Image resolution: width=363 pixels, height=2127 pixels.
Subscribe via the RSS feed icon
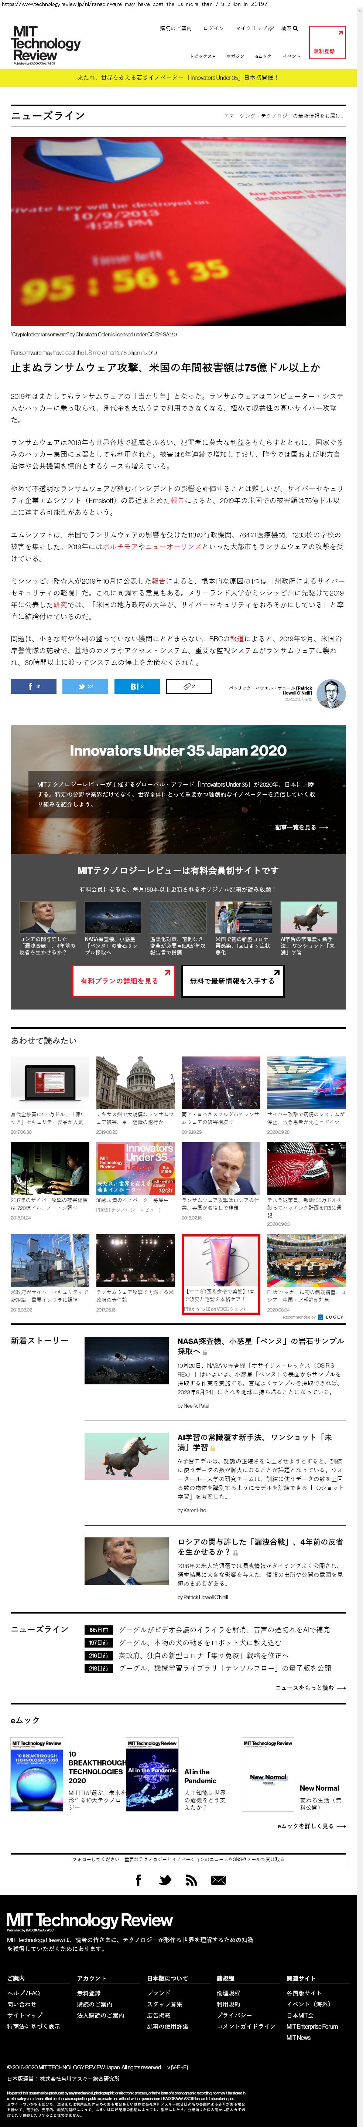[x=191, y=1880]
